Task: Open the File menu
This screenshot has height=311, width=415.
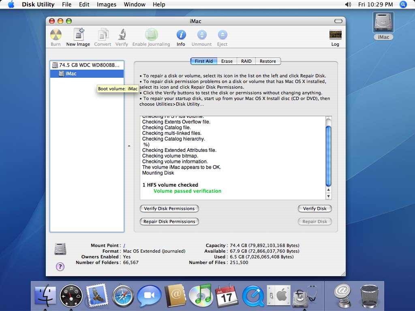Action: [67, 4]
